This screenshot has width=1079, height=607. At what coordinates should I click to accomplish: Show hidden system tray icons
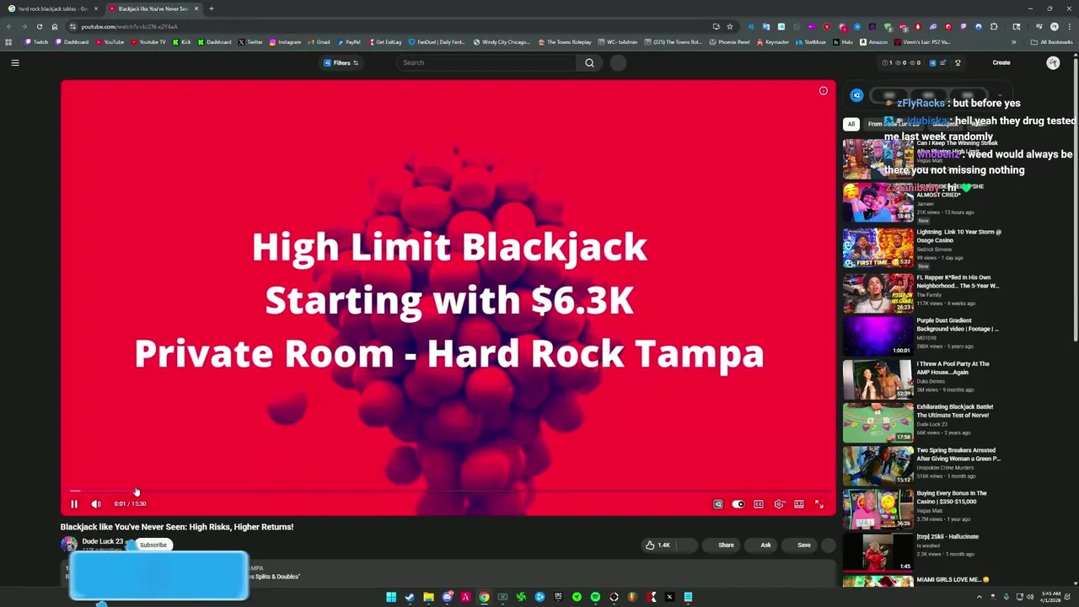click(979, 598)
